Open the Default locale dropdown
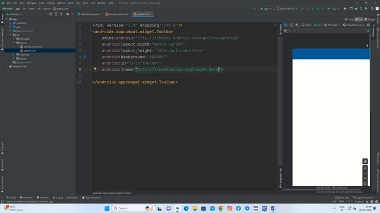Image resolution: width=380 pixels, height=213 pixels. coord(354,25)
